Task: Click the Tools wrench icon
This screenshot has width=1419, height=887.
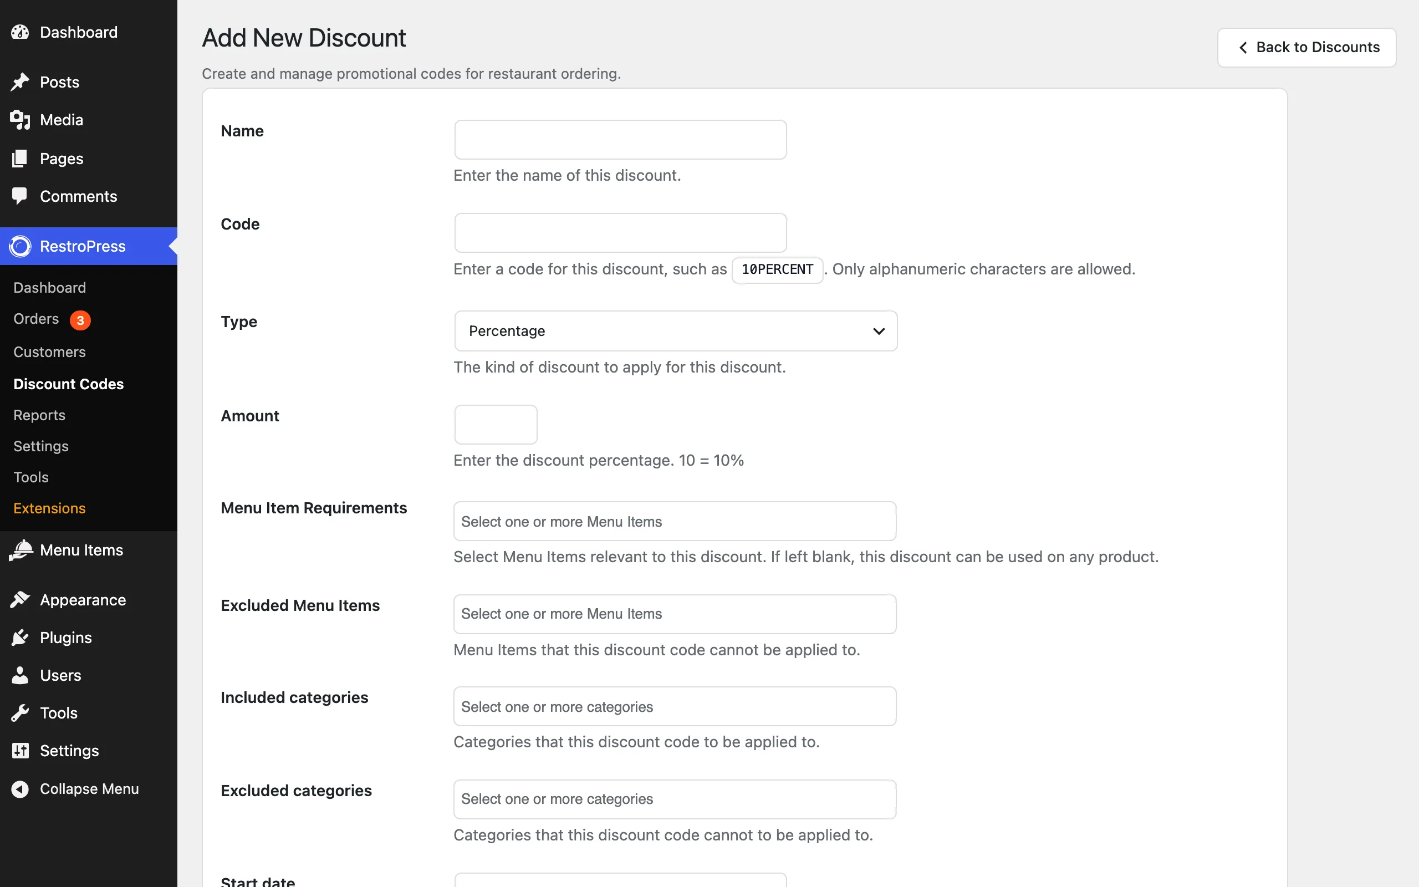Action: [20, 713]
